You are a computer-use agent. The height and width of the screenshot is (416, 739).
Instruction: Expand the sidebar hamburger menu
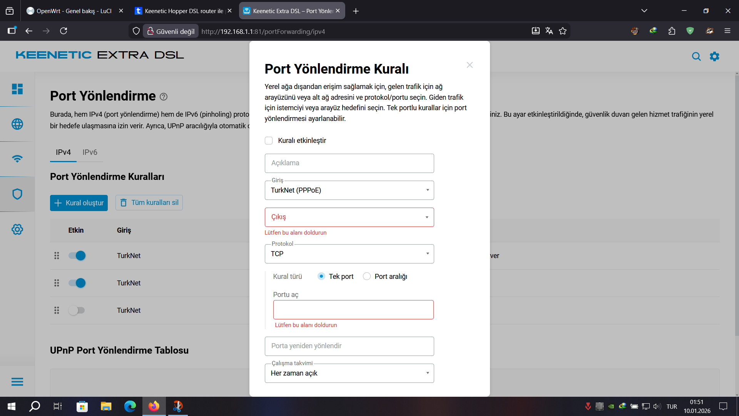tap(17, 382)
